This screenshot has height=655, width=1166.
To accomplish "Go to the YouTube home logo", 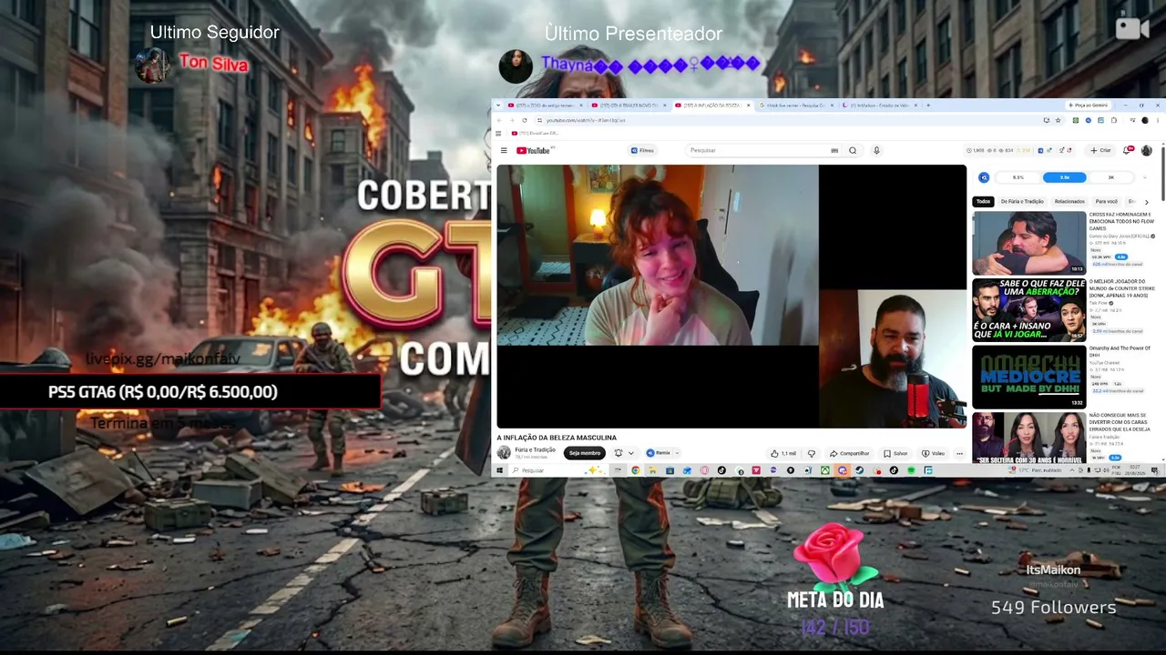I will (x=534, y=151).
